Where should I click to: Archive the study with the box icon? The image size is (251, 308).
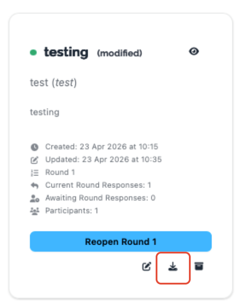tap(199, 266)
